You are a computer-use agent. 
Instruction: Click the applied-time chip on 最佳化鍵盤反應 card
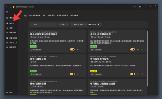[x=36, y=74]
